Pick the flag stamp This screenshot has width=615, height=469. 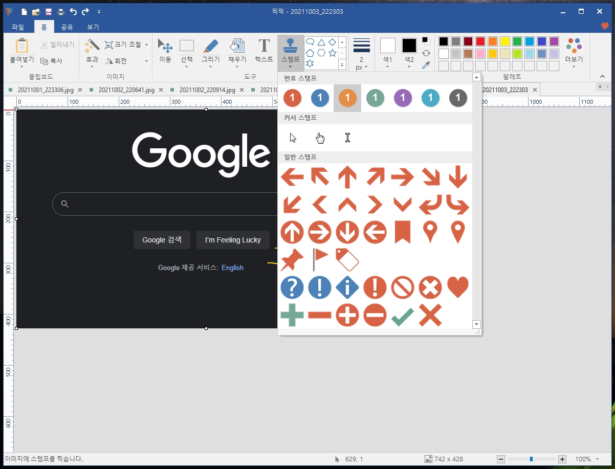320,260
